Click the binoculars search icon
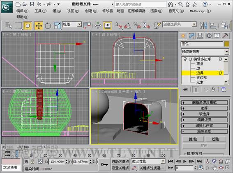The width and height of the screenshot is (233, 173). click(x=170, y=4)
